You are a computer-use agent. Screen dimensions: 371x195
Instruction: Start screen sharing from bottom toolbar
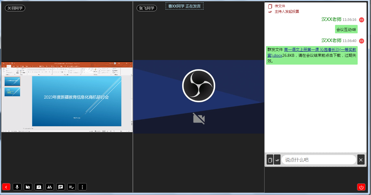pyautogui.click(x=39, y=187)
